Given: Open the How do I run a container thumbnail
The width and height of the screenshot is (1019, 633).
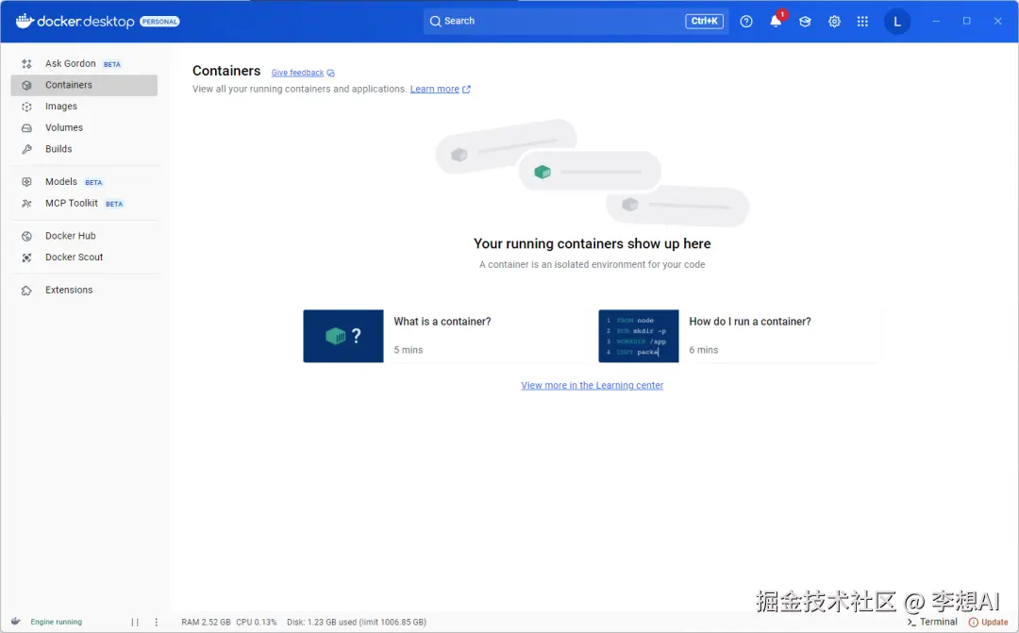Looking at the screenshot, I should pos(639,336).
